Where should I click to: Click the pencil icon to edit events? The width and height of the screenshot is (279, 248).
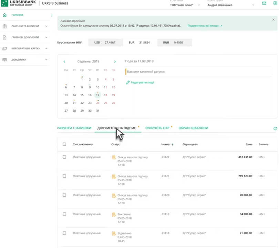pyautogui.click(x=128, y=83)
